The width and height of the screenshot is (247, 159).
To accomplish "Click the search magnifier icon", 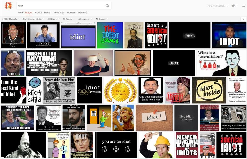I will pos(107,6).
